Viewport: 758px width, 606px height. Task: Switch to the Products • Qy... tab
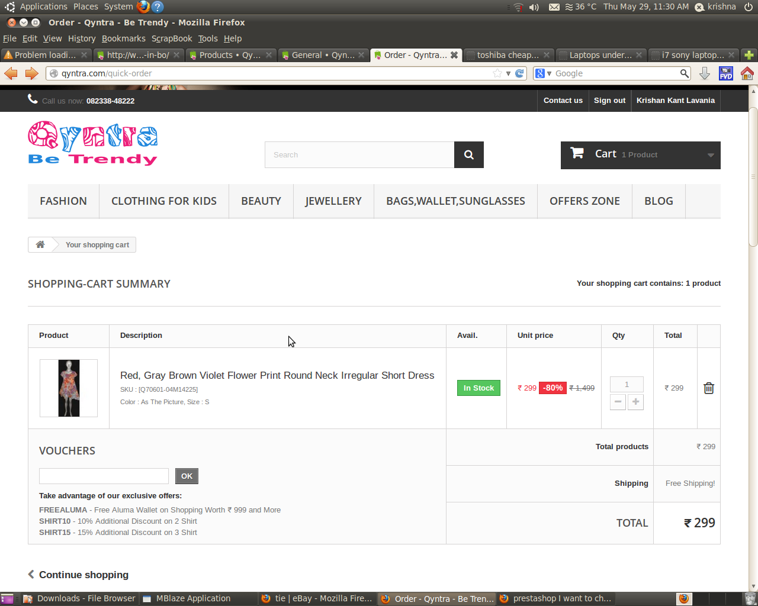tap(230, 55)
